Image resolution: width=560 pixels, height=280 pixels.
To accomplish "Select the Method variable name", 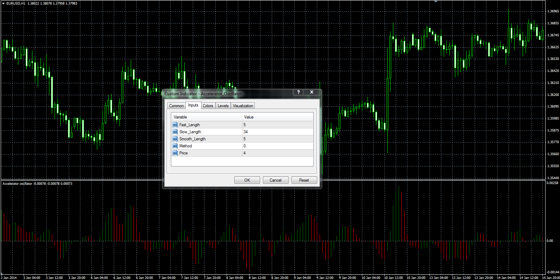I will point(186,146).
